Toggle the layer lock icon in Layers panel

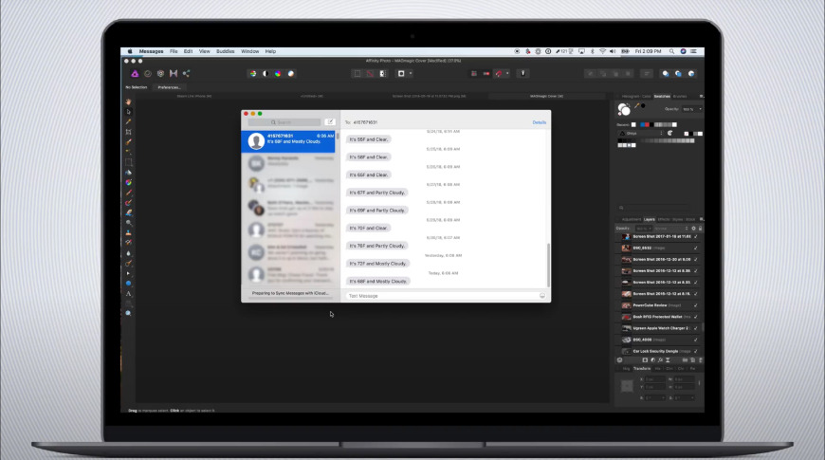pyautogui.click(x=700, y=229)
